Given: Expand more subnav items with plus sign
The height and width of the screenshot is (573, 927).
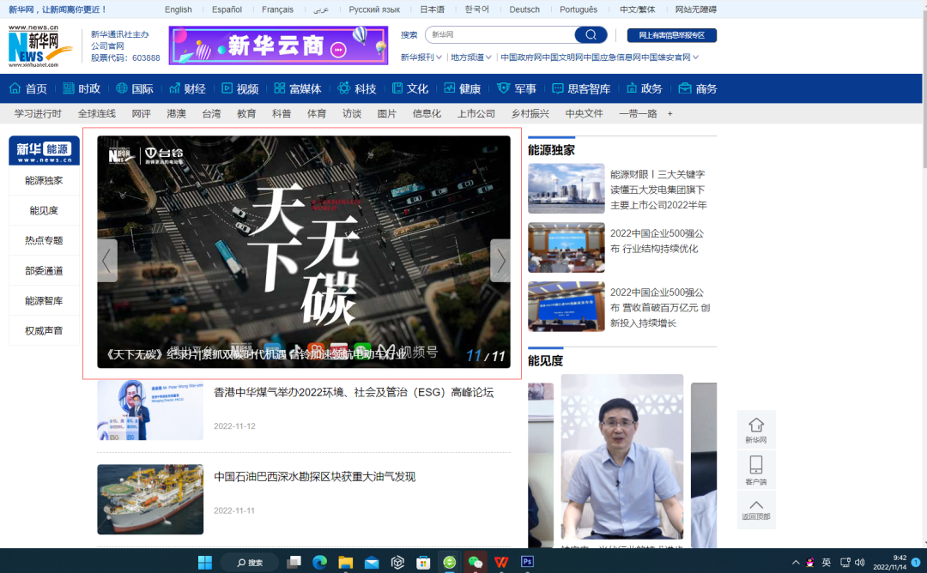Looking at the screenshot, I should coord(669,113).
